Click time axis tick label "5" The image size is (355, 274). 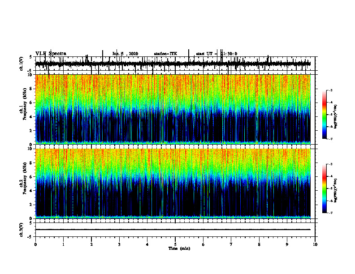[x=175, y=244]
